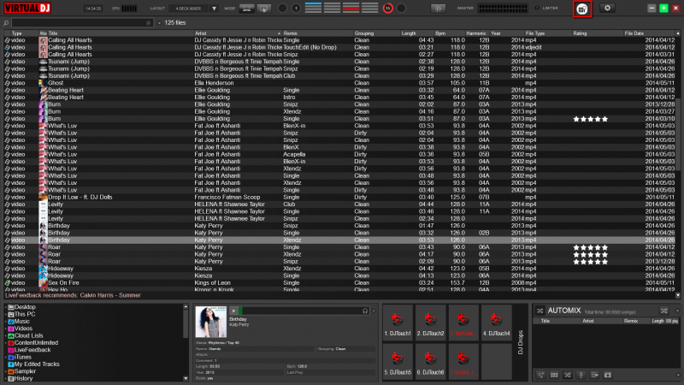Toggle the dark round button right of timer
684x385 pixels.
[401, 9]
